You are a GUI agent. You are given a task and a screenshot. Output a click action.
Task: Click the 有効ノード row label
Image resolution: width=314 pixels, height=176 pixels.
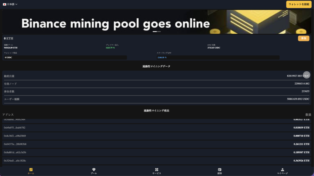[10, 84]
